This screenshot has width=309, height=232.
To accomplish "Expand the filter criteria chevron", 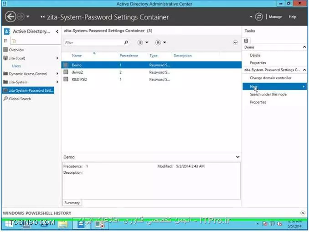I will pyautogui.click(x=235, y=42).
